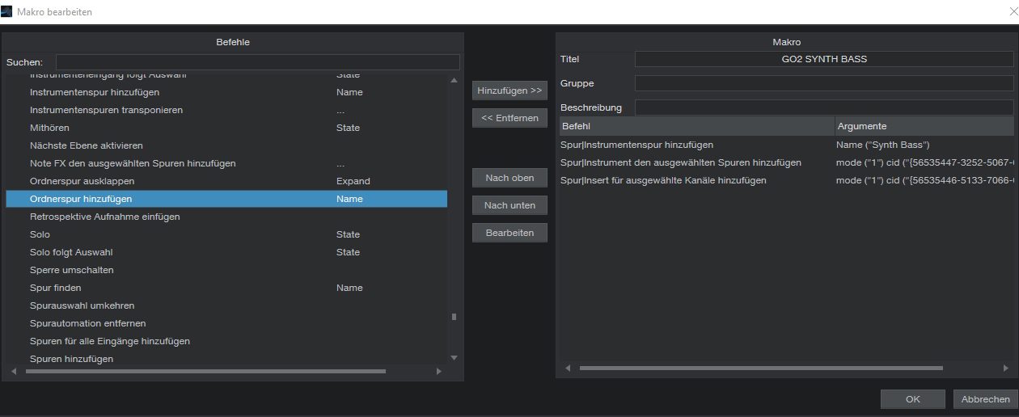Image resolution: width=1019 pixels, height=417 pixels.
Task: Click the Titel field GO2 SYNTH BASS
Action: point(823,59)
